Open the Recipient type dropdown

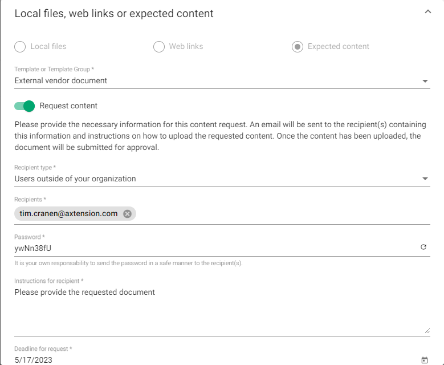[x=425, y=179]
